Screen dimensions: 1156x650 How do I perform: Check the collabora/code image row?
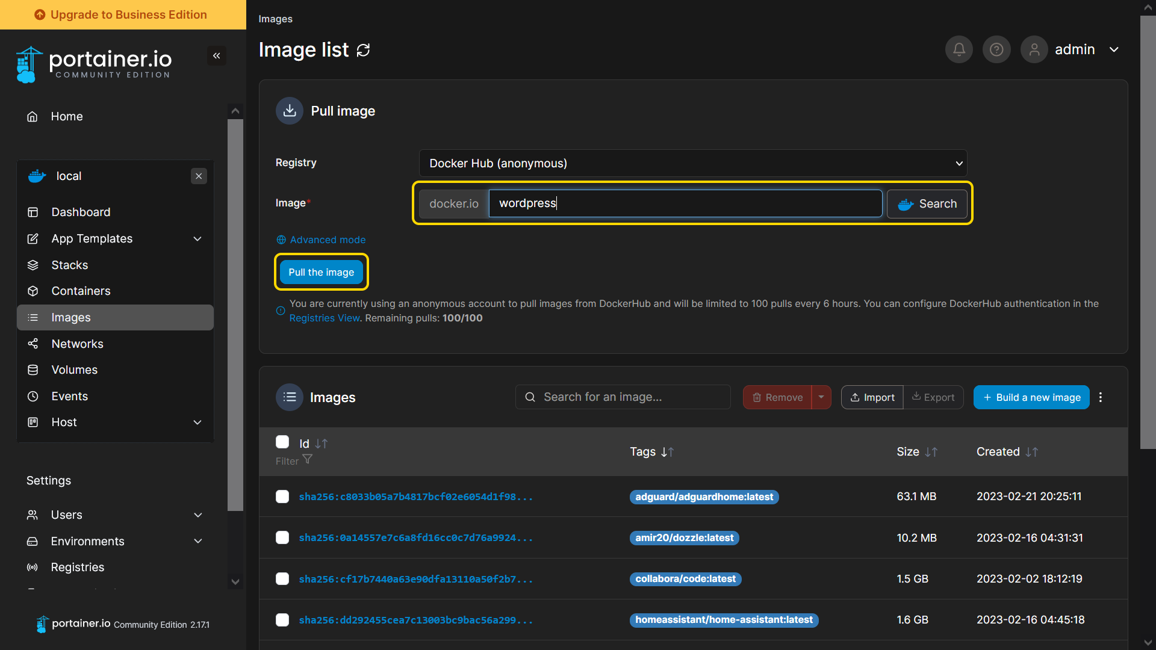tap(282, 579)
